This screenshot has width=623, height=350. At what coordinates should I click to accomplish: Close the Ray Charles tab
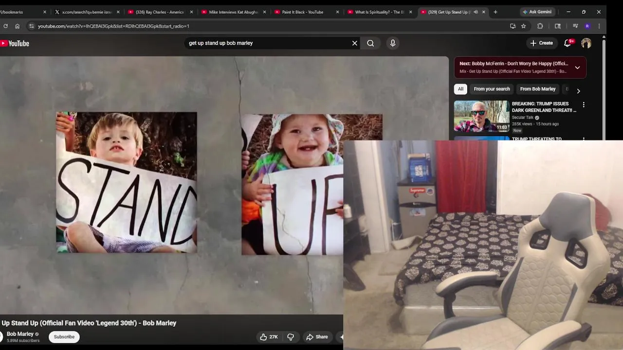(x=191, y=12)
